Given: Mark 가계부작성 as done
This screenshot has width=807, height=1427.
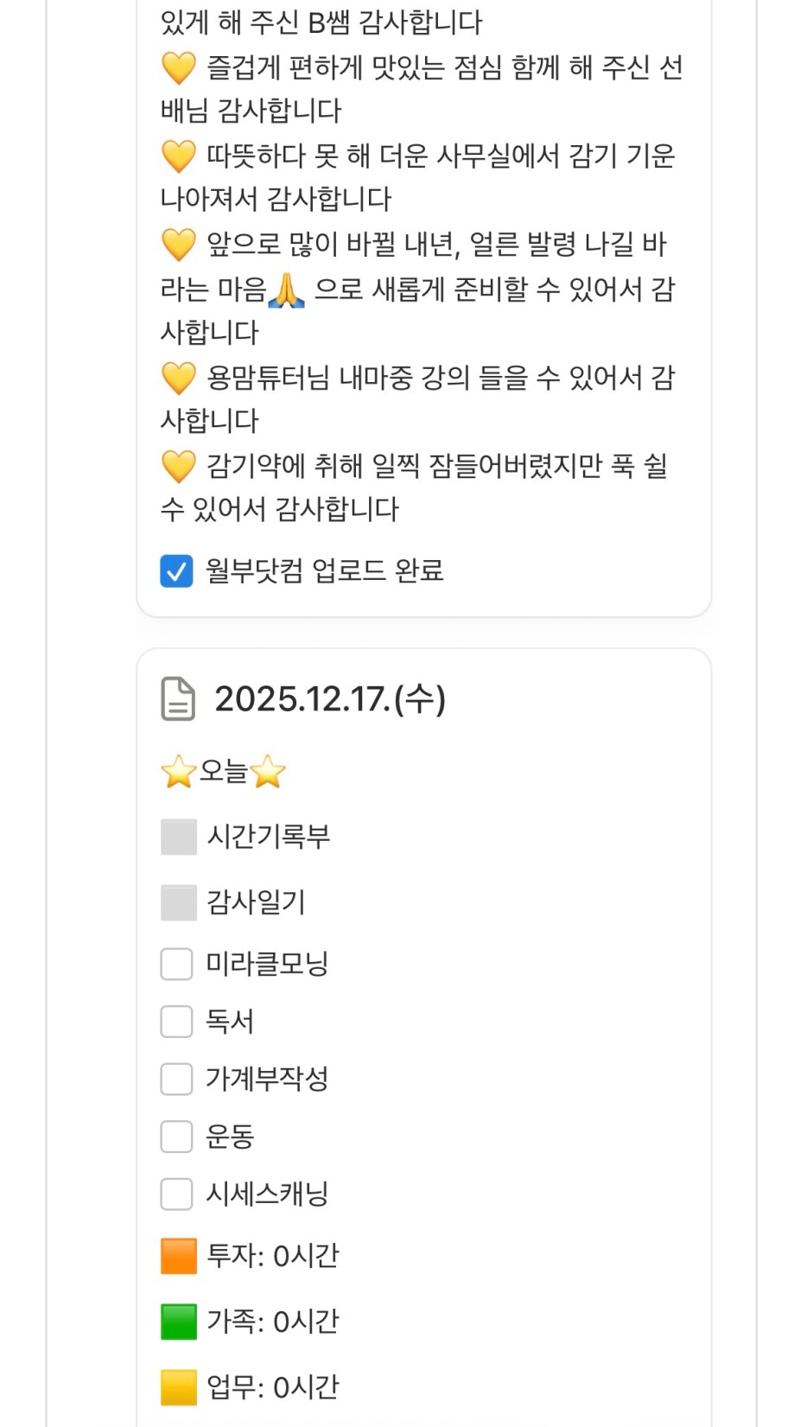Looking at the screenshot, I should click(x=177, y=1079).
